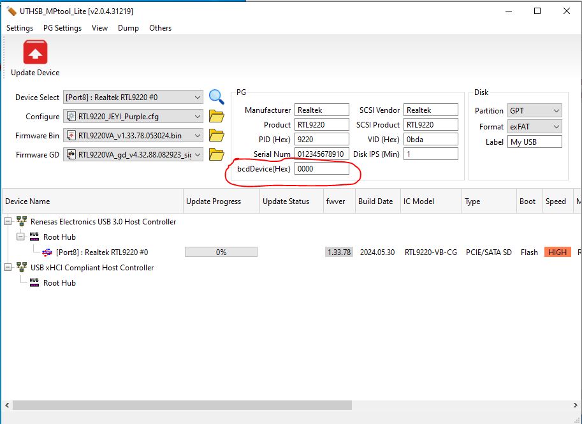Click the PCIE/SATA SD type cell
This screenshot has height=424, width=582.
click(x=489, y=252)
